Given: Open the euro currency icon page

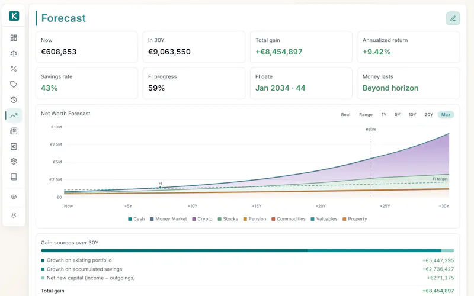Looking at the screenshot, I should (x=14, y=146).
